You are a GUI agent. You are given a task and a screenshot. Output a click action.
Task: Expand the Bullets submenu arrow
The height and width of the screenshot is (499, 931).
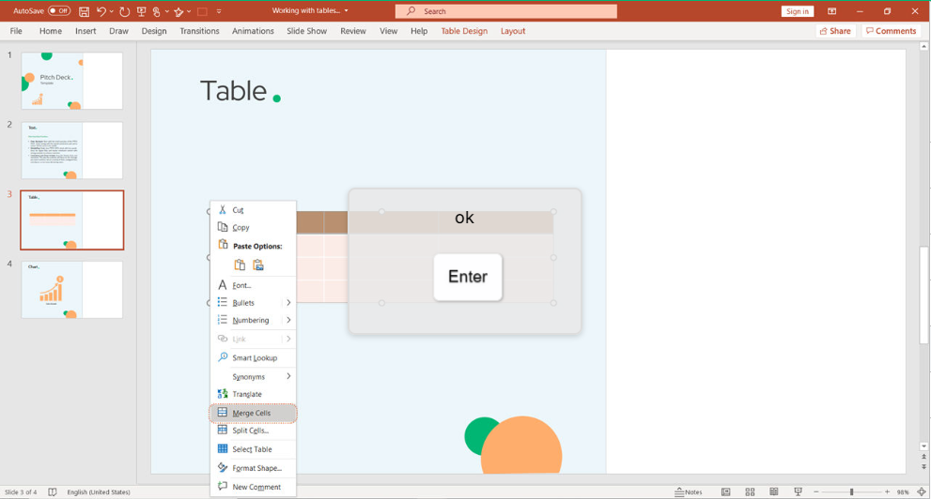(x=288, y=302)
